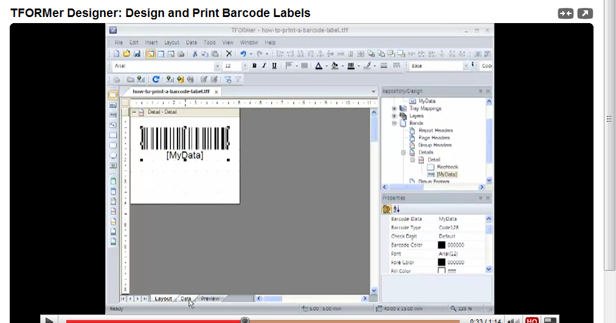Create a new document via the New icon
Screen dimensions: 616x323
pos(116,54)
